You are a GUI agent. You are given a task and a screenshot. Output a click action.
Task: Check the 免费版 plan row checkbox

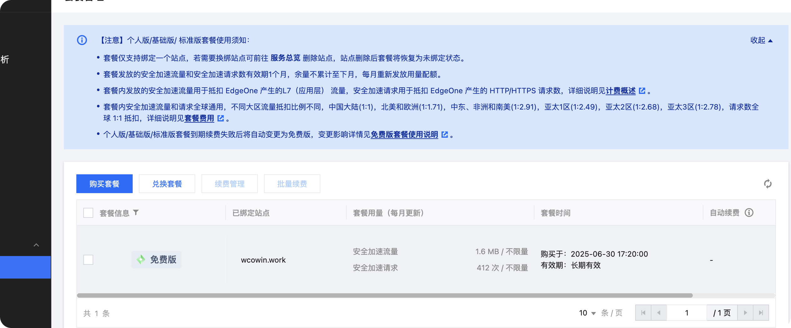pos(88,260)
